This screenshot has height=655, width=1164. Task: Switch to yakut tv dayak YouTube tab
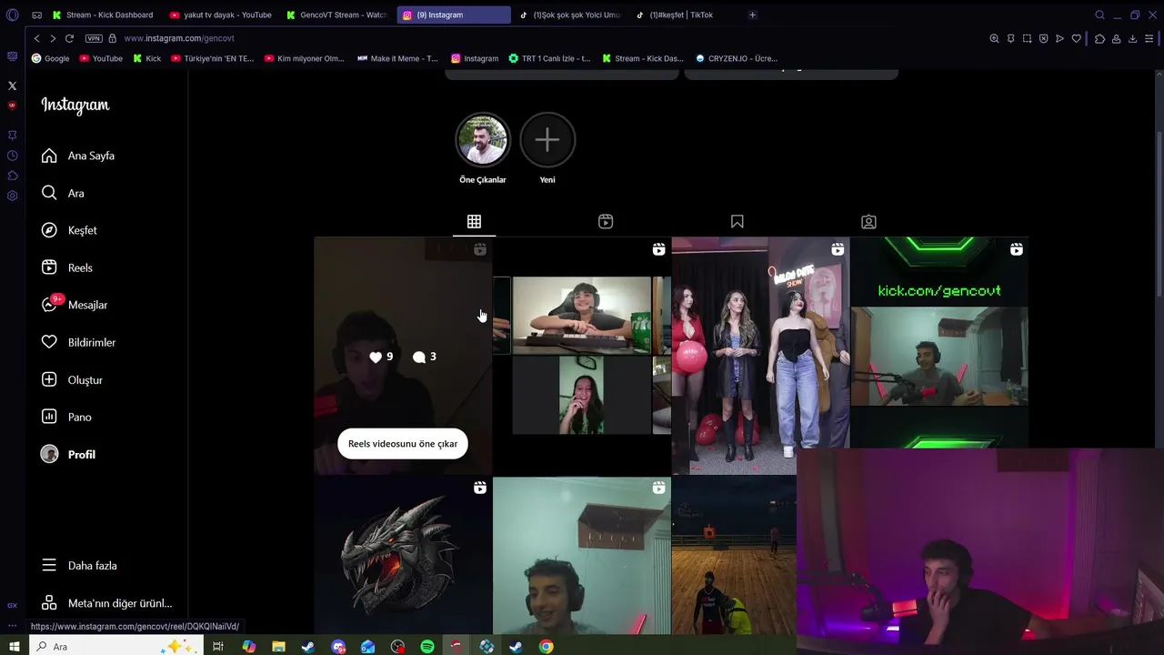[220, 15]
